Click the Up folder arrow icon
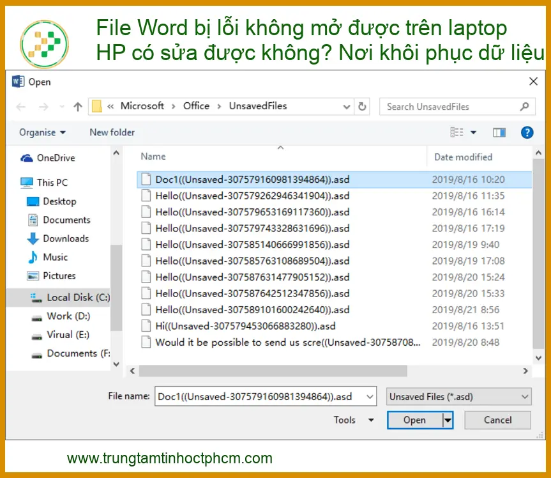This screenshot has height=478, width=551. (78, 107)
